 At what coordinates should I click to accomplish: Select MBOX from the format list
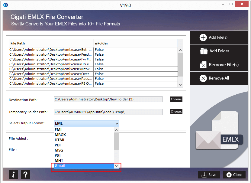pyautogui.click(x=84, y=135)
